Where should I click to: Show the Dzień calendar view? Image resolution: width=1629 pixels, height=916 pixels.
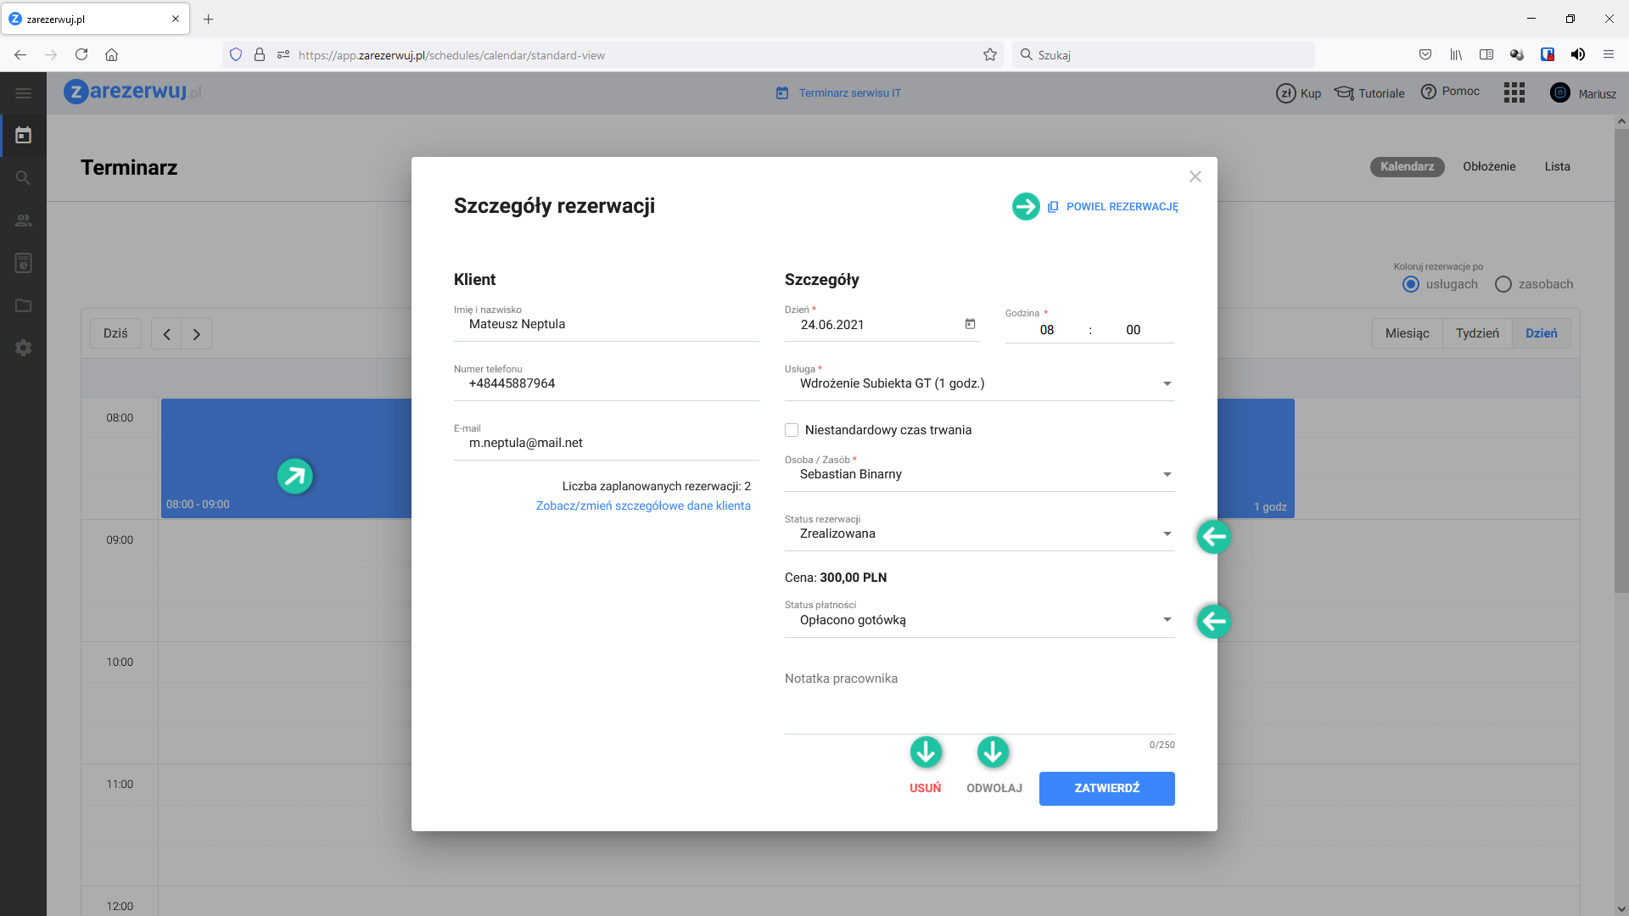pyautogui.click(x=1542, y=334)
